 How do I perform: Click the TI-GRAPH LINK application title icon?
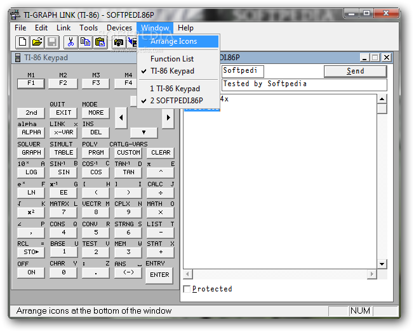(x=15, y=15)
